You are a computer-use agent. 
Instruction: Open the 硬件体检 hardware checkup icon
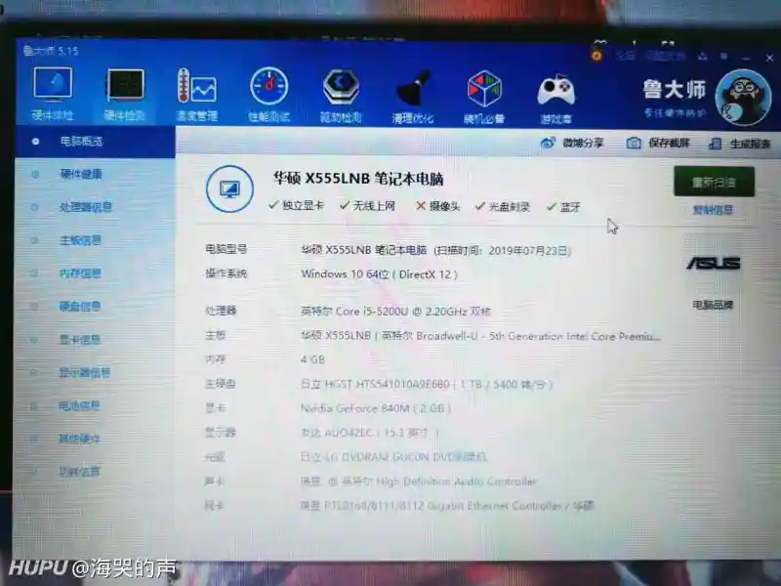click(53, 90)
